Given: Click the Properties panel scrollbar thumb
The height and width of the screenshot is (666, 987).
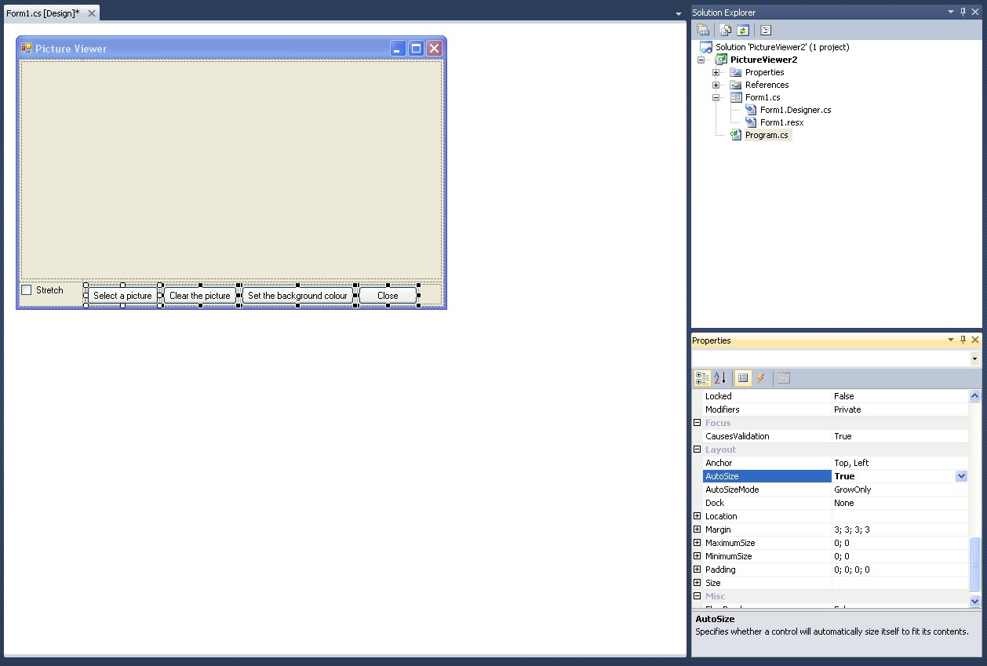Looking at the screenshot, I should pos(975,563).
